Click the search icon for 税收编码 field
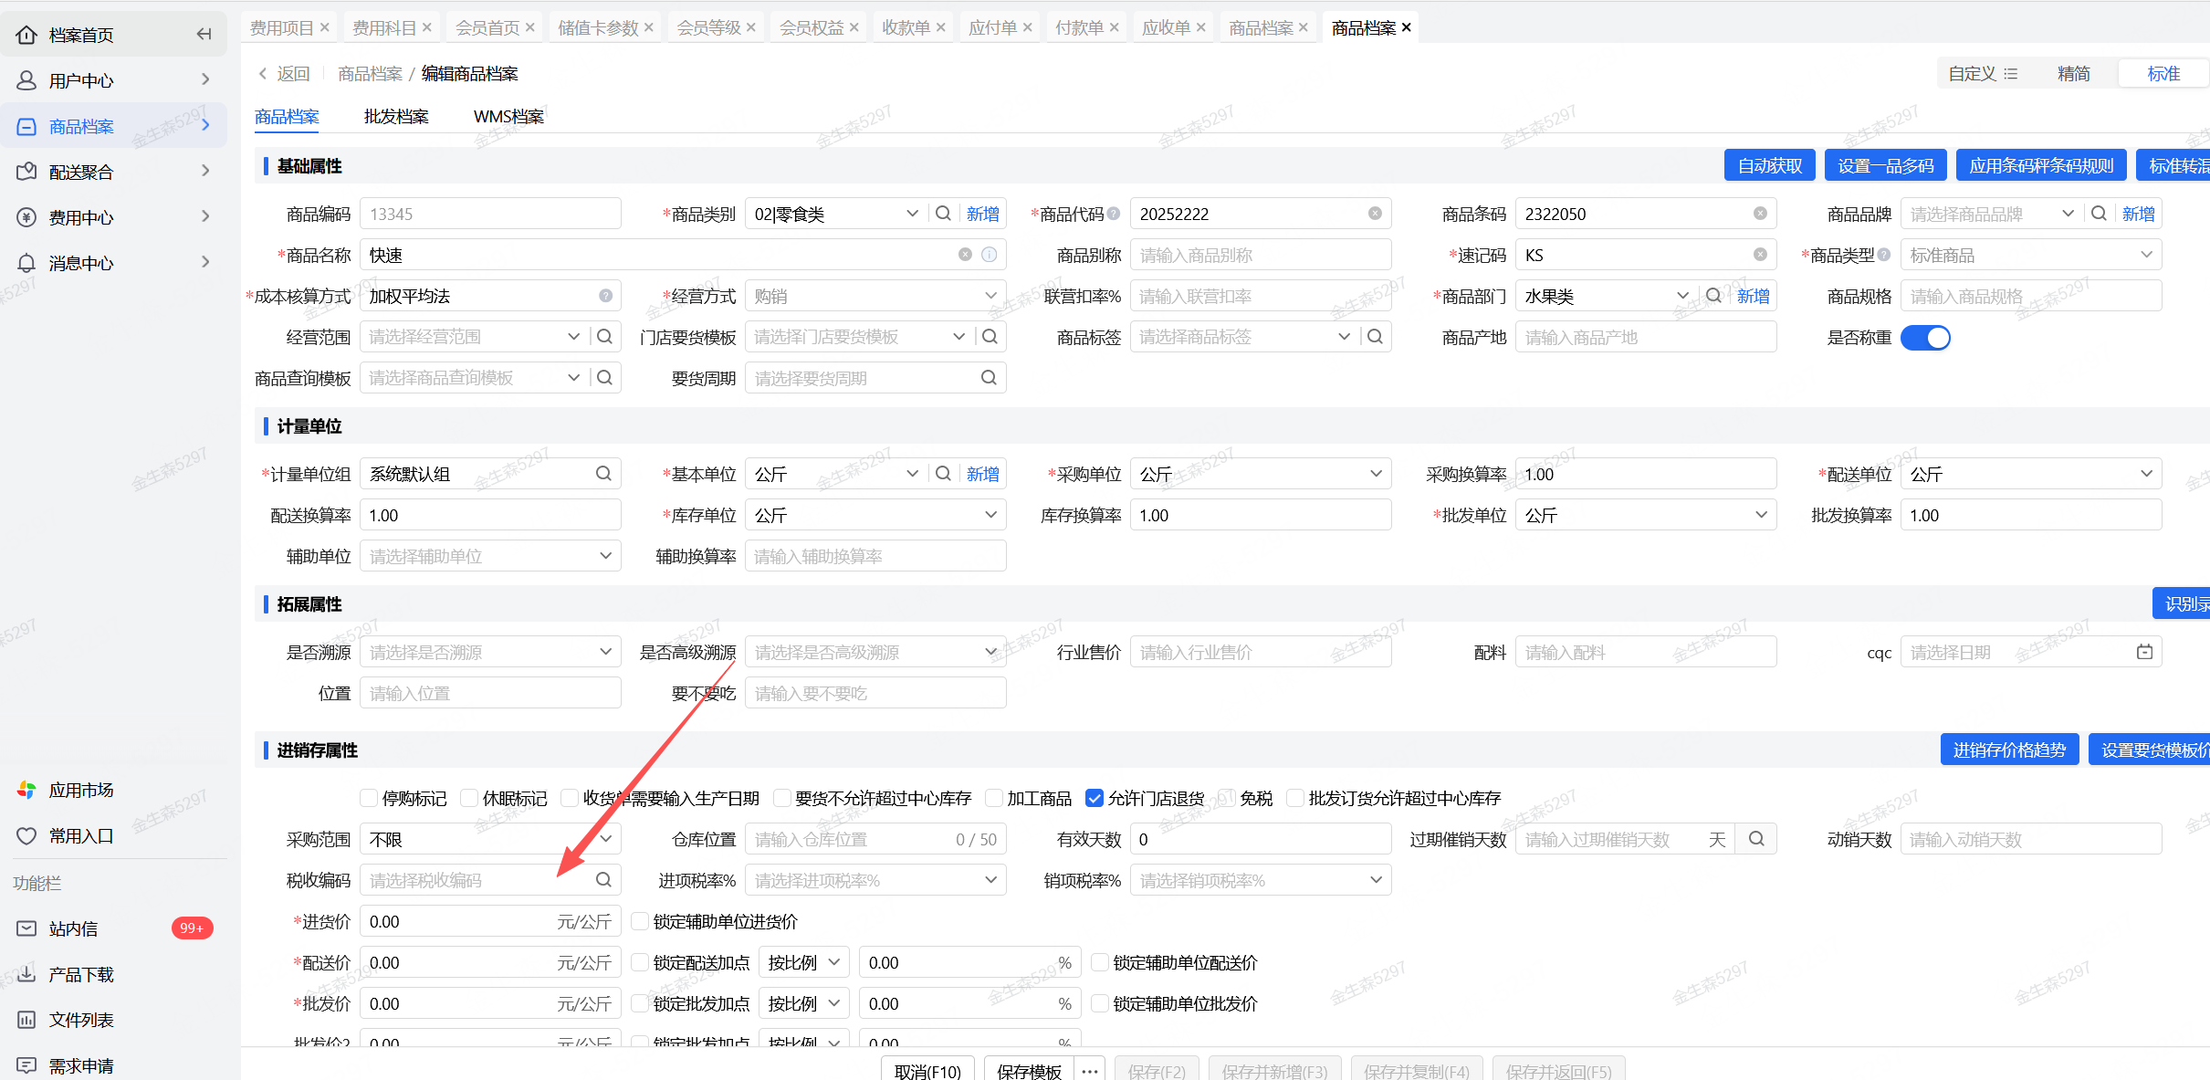 (603, 880)
